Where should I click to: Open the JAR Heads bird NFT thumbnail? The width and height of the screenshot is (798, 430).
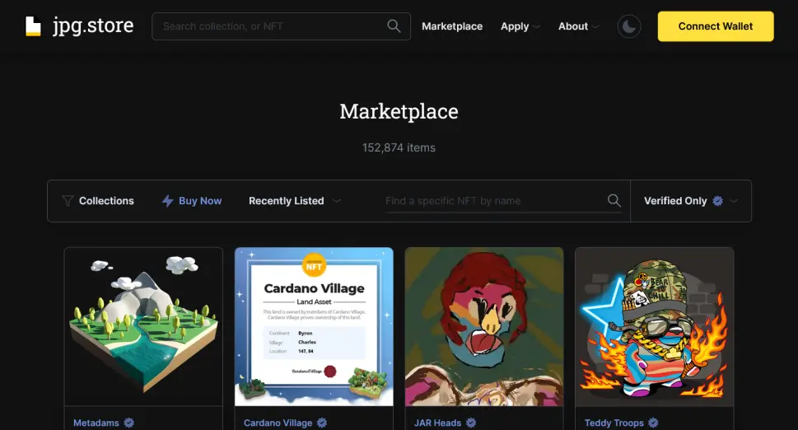[484, 327]
